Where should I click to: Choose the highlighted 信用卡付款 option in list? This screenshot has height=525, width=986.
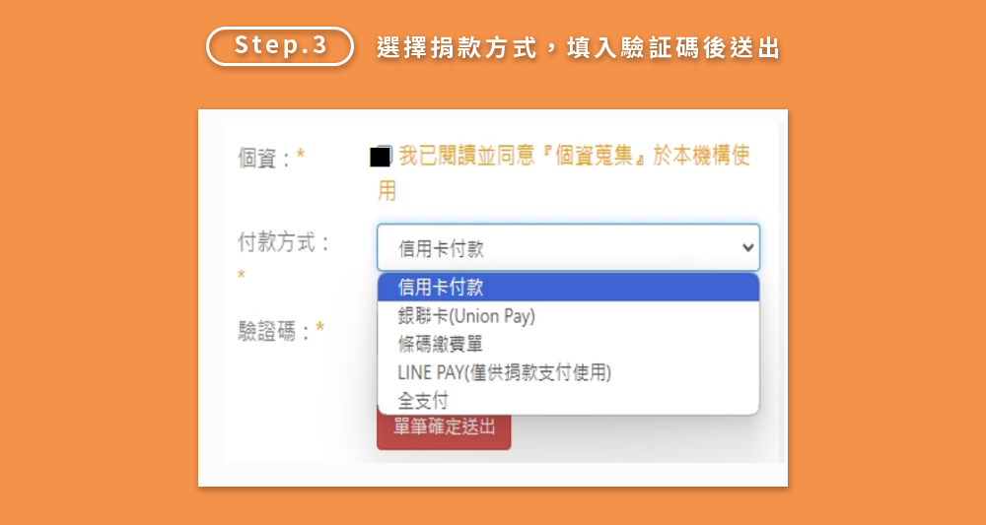569,288
